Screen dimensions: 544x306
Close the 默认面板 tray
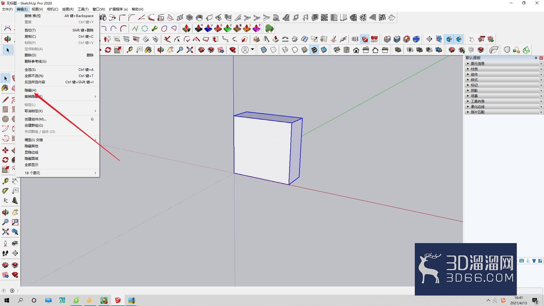pyautogui.click(x=541, y=58)
